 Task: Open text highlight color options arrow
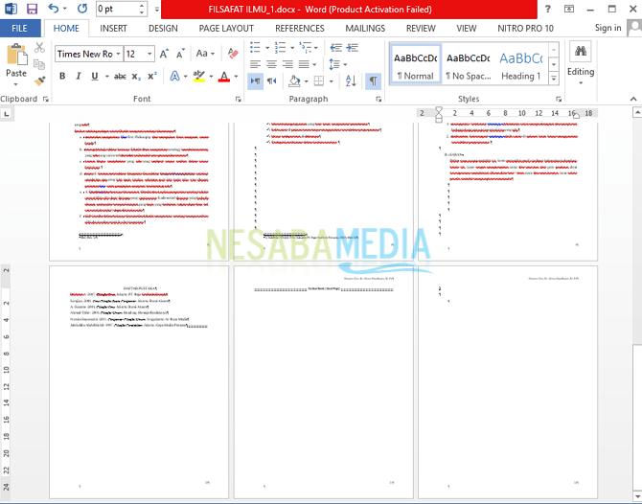pos(211,77)
